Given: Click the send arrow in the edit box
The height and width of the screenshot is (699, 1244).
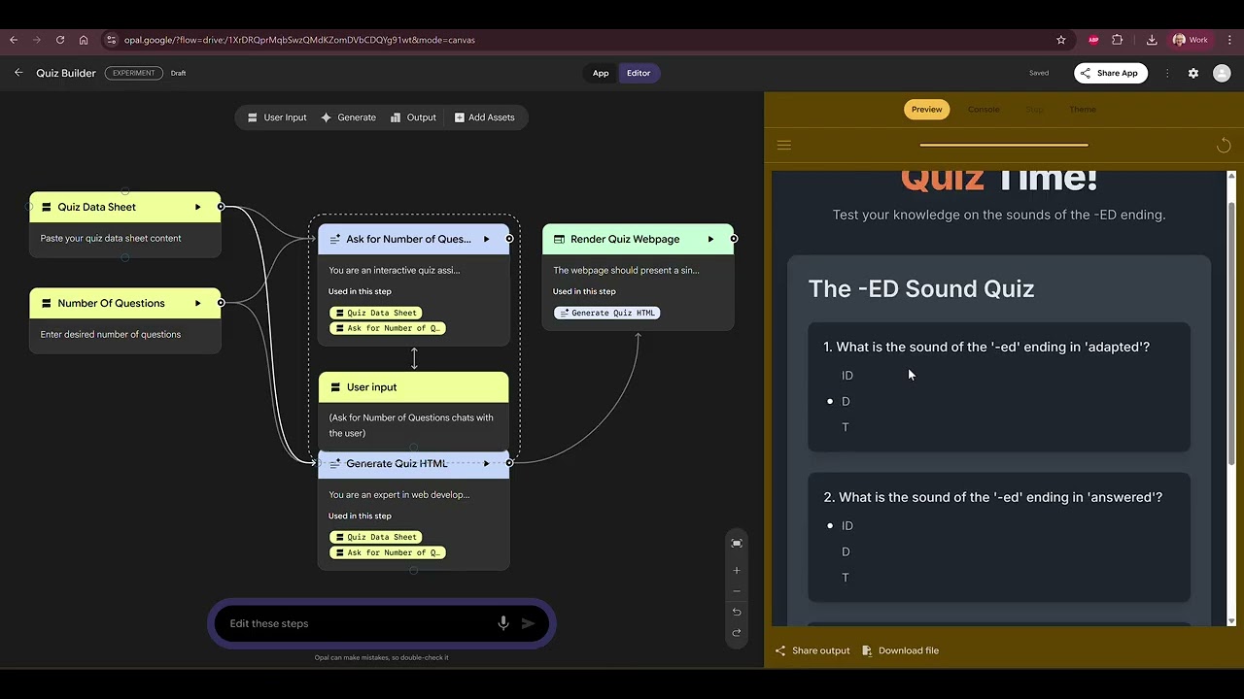Looking at the screenshot, I should click(529, 623).
